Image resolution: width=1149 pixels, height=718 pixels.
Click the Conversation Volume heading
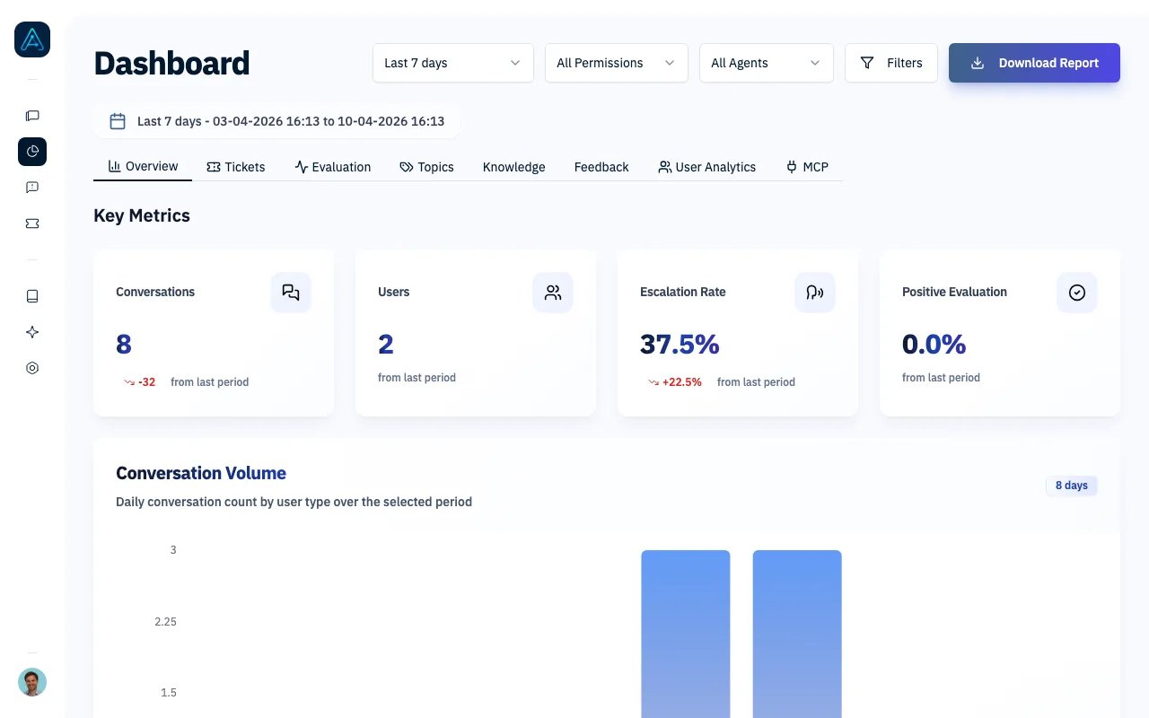[201, 473]
